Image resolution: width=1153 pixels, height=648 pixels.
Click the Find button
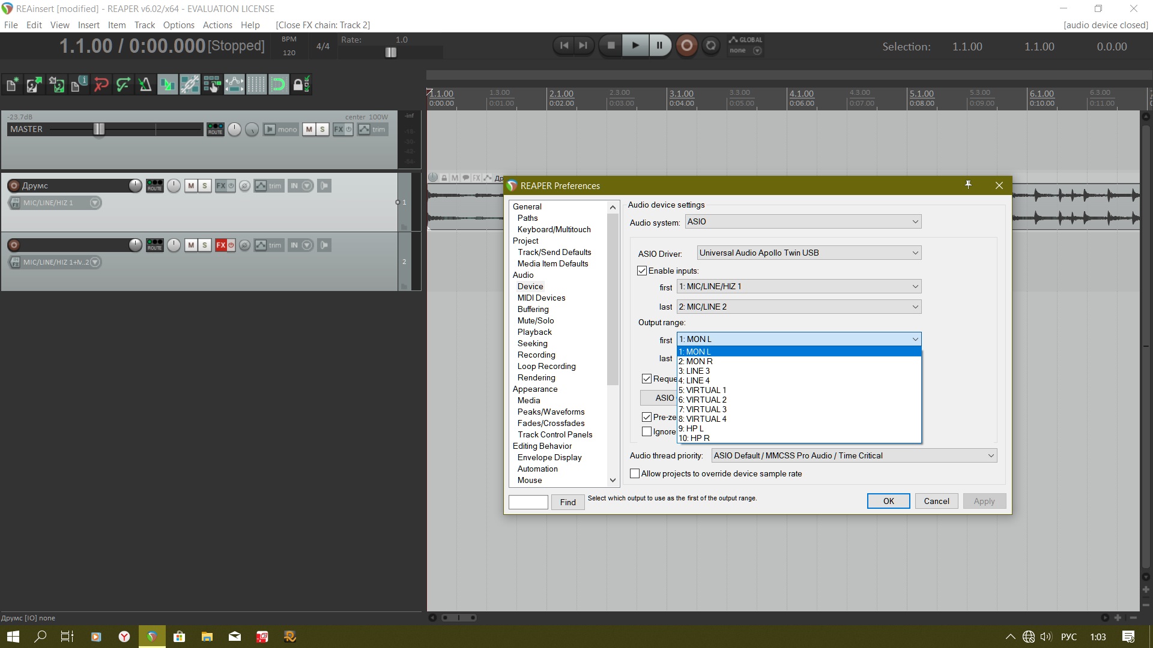567,502
